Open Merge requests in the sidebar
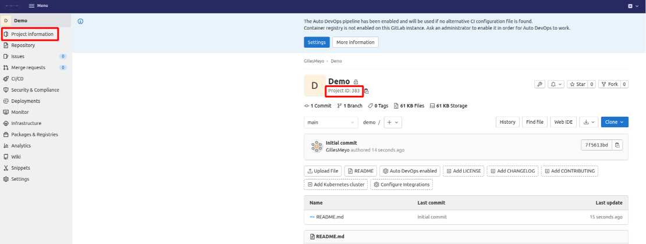Viewport: 646px width, 244px height. 28,67
